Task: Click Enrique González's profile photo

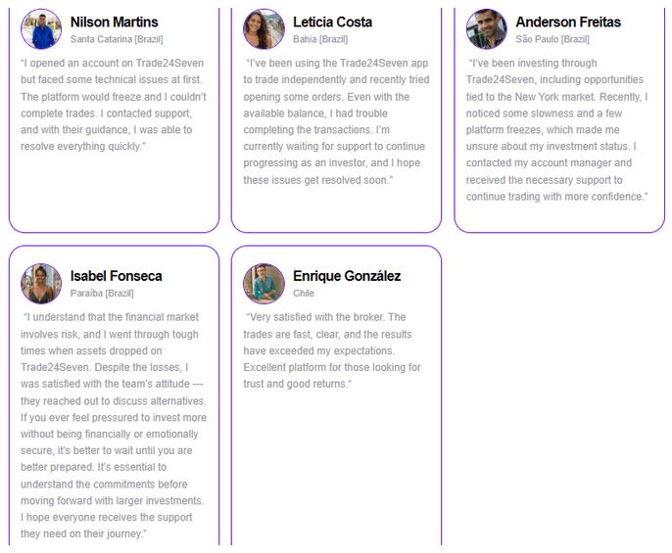Action: (x=264, y=284)
